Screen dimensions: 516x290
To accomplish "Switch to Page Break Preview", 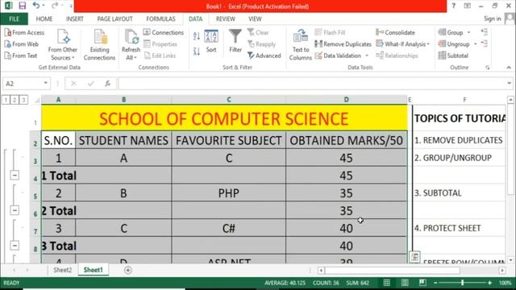I will point(422,283).
